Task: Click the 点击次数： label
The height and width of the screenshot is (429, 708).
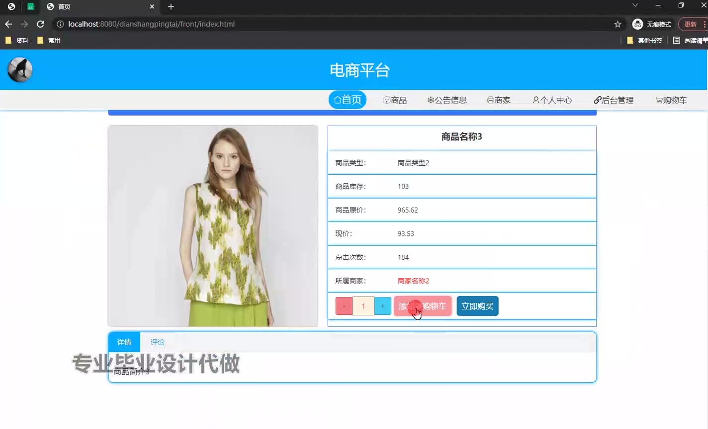Action: pyautogui.click(x=351, y=257)
